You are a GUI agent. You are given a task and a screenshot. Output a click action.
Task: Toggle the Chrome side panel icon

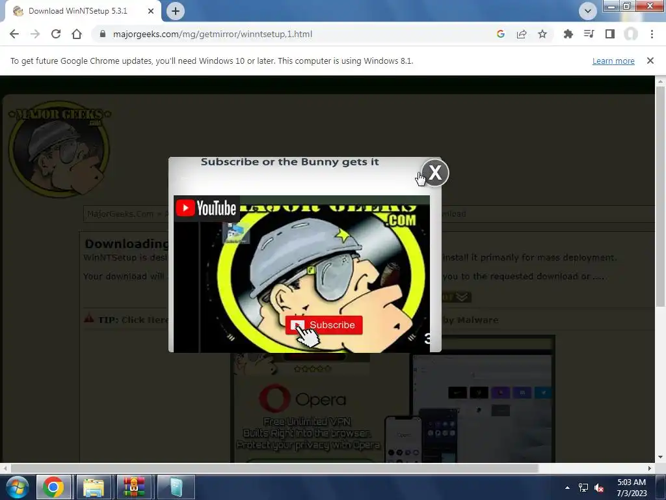610,34
